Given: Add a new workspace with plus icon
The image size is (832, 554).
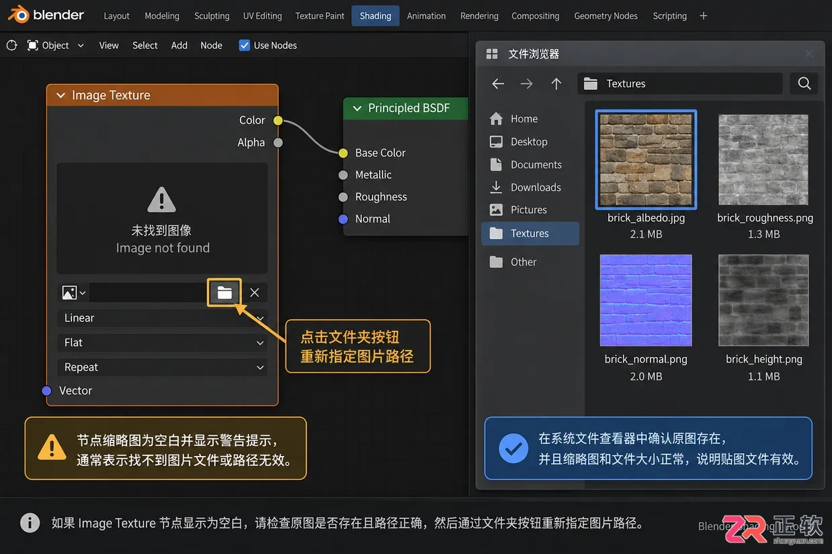Looking at the screenshot, I should click(703, 15).
